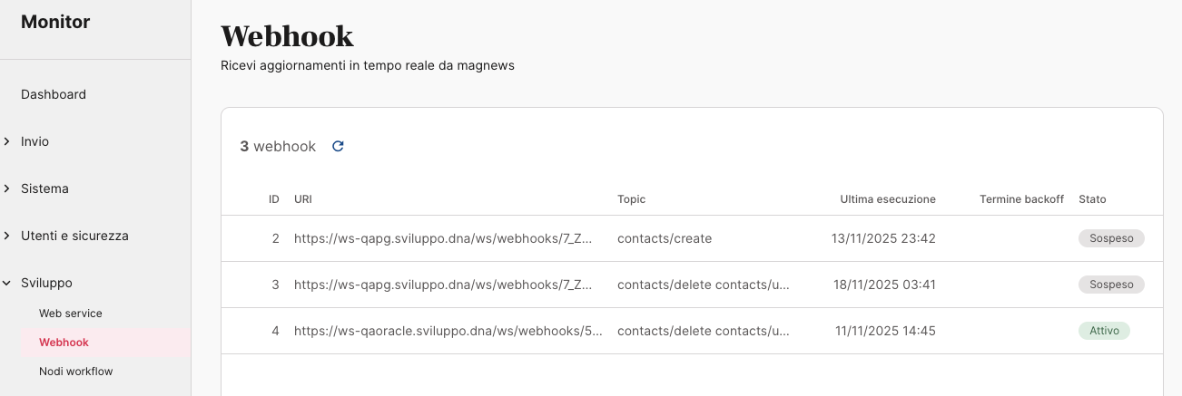
Task: Open the Dashboard page
Action: [54, 94]
